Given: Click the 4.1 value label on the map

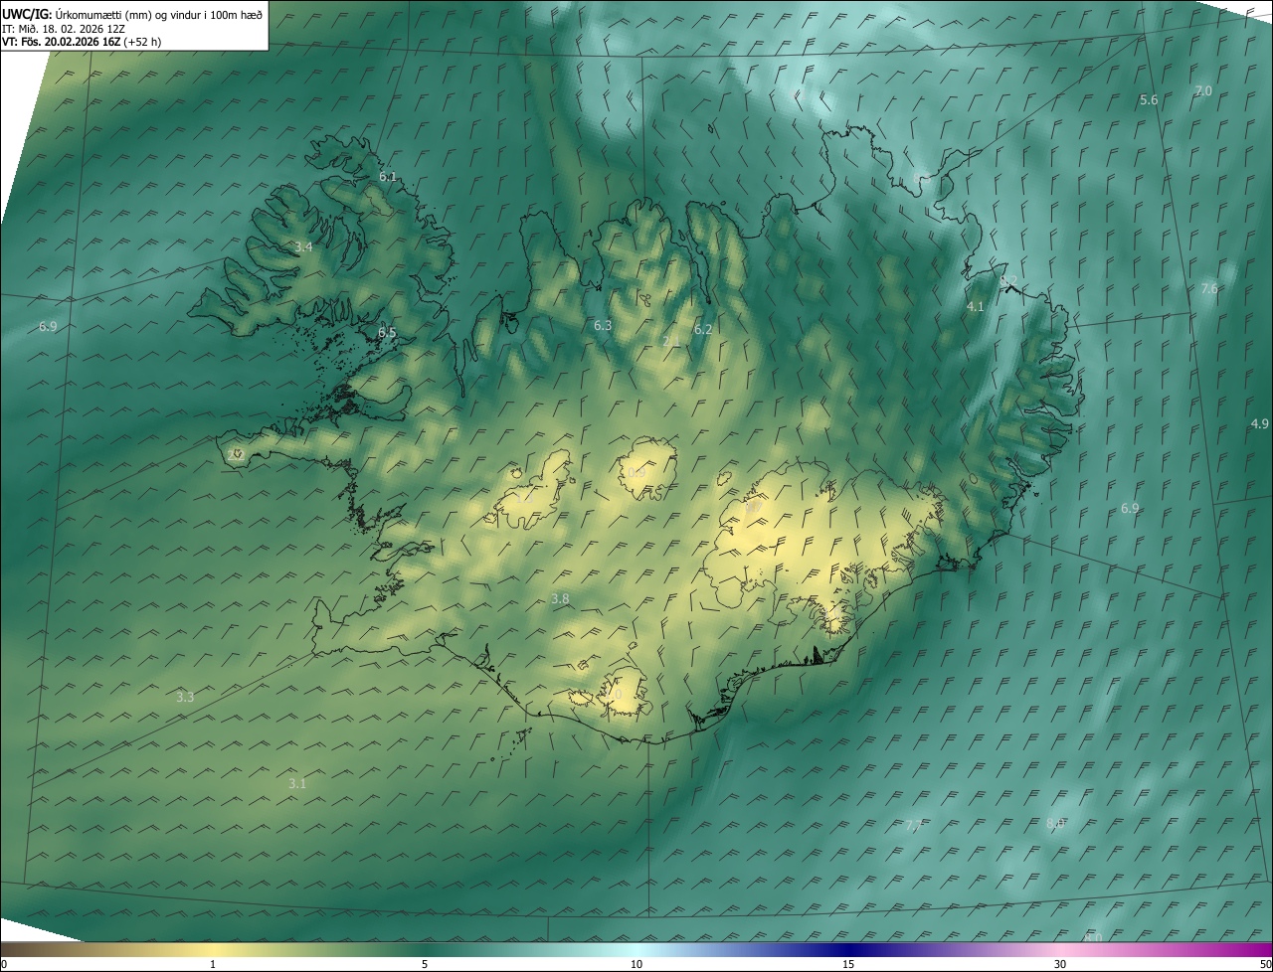Looking at the screenshot, I should (x=976, y=307).
